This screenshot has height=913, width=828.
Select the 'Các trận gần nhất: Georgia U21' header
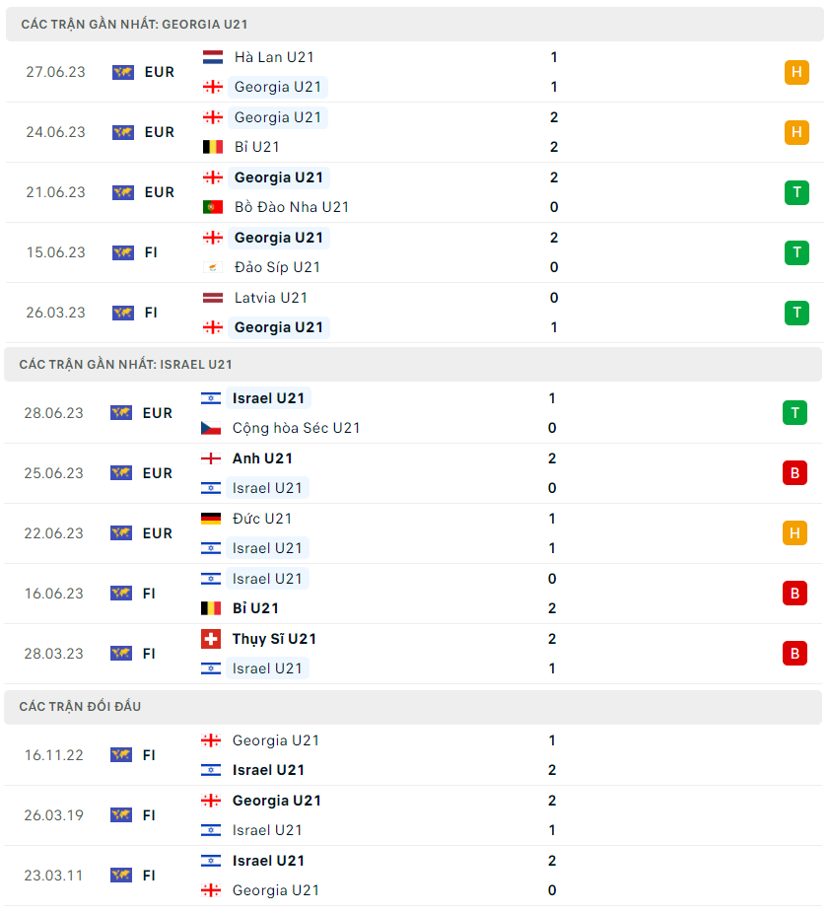click(x=127, y=24)
